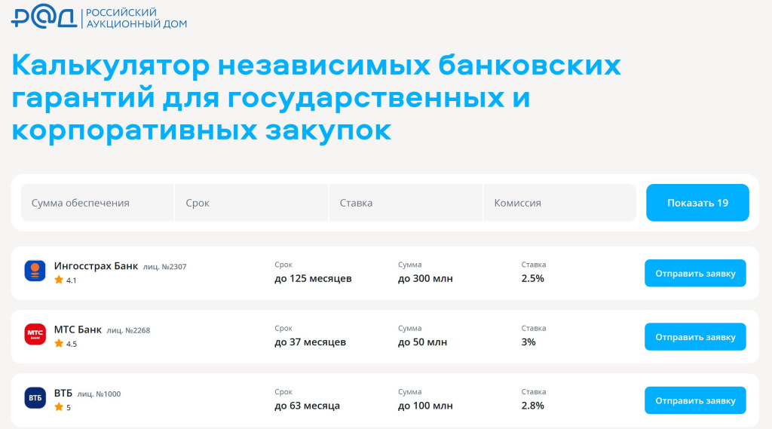
Task: Click the Показать 19 button
Action: click(x=697, y=203)
